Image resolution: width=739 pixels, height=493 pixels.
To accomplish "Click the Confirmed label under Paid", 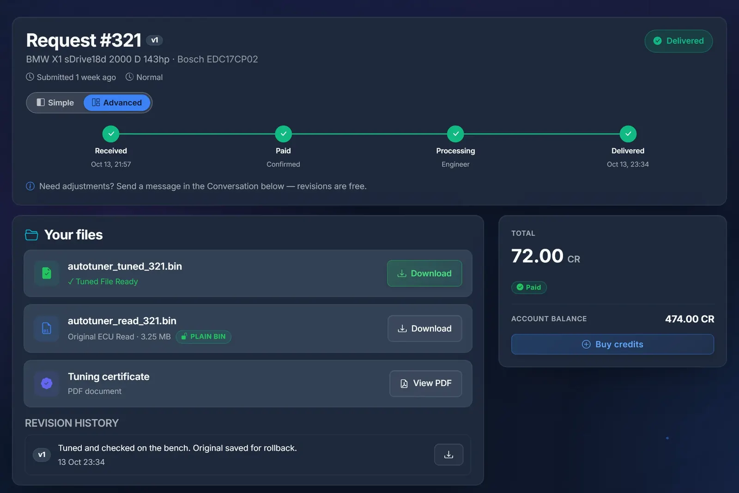I will (283, 164).
